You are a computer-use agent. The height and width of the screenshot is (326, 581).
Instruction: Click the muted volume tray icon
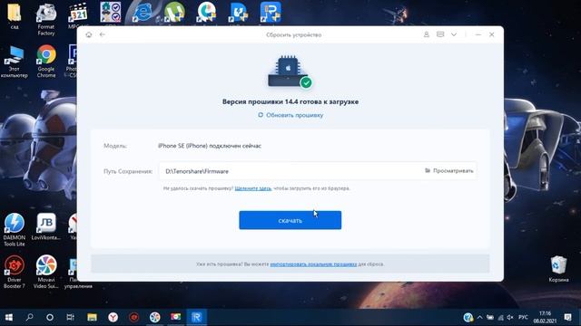coord(510,317)
